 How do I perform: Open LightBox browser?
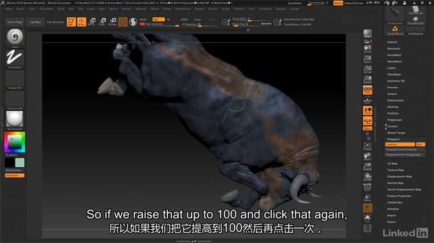point(35,22)
